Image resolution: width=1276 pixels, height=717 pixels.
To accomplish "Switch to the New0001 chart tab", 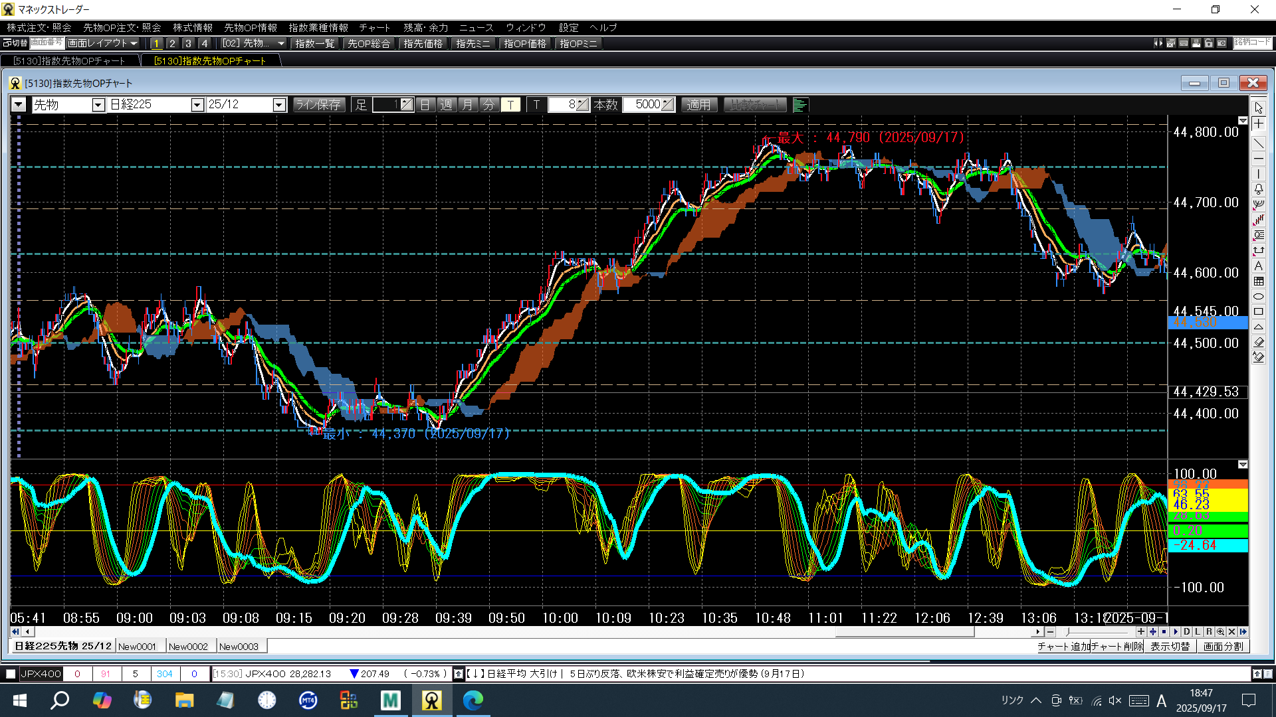I will click(x=137, y=647).
